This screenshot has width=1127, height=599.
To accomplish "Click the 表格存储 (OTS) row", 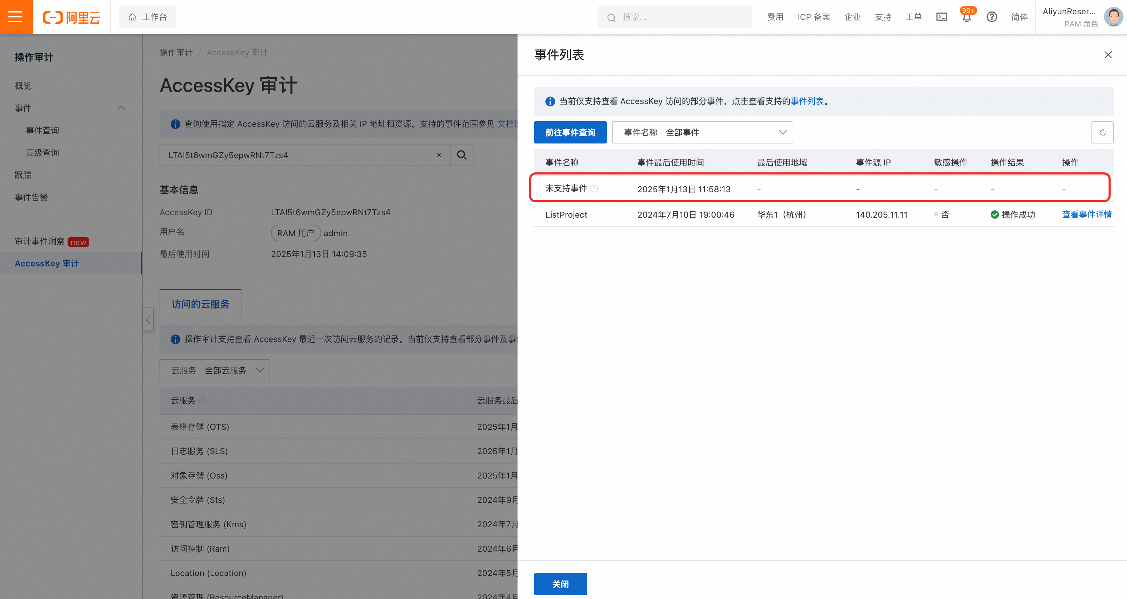I will coord(339,427).
